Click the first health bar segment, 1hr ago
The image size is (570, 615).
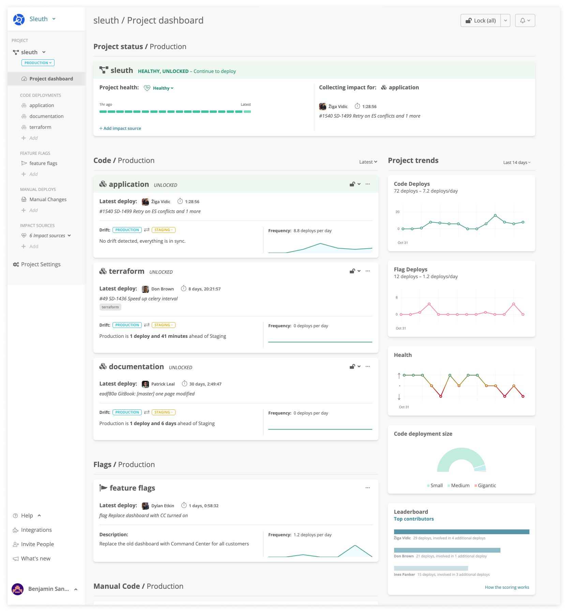103,112
